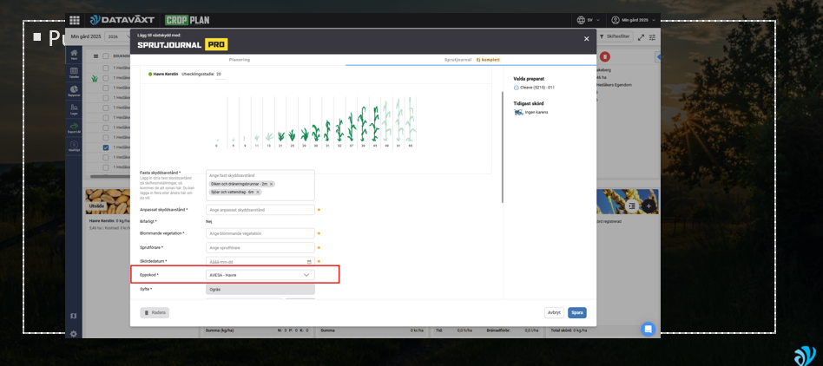The height and width of the screenshot is (366, 823).
Task: Click the Spara button
Action: (x=576, y=312)
